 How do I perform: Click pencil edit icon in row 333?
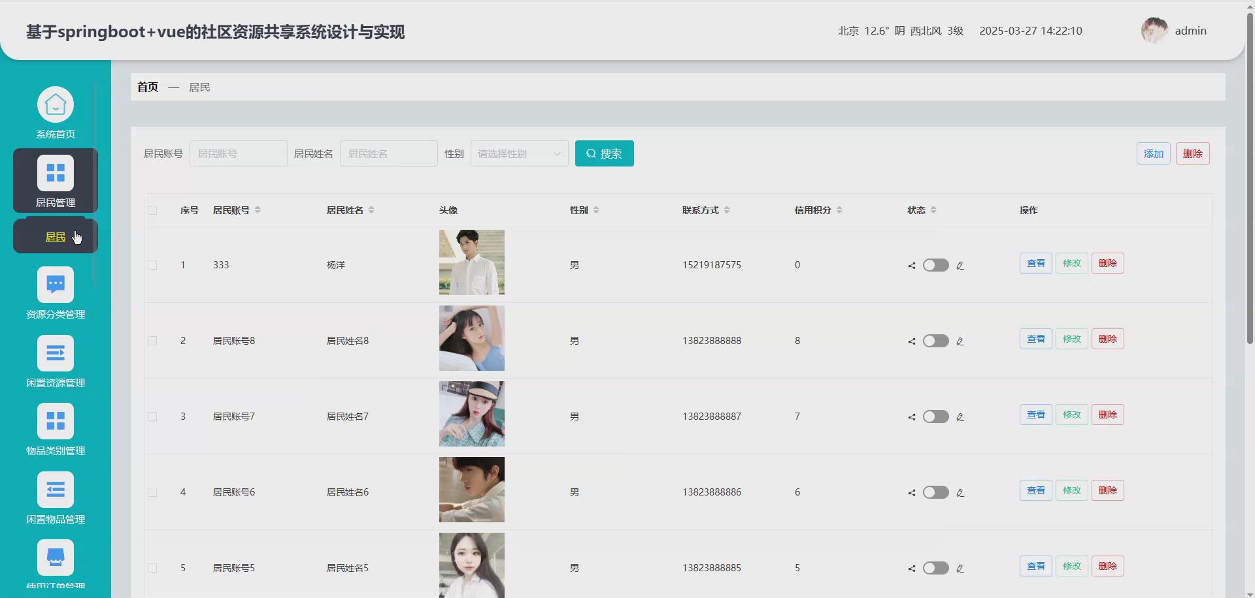[960, 266]
